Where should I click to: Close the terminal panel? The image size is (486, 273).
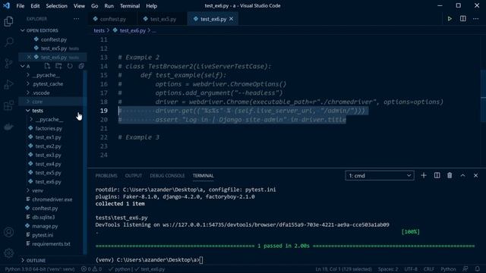(476, 175)
